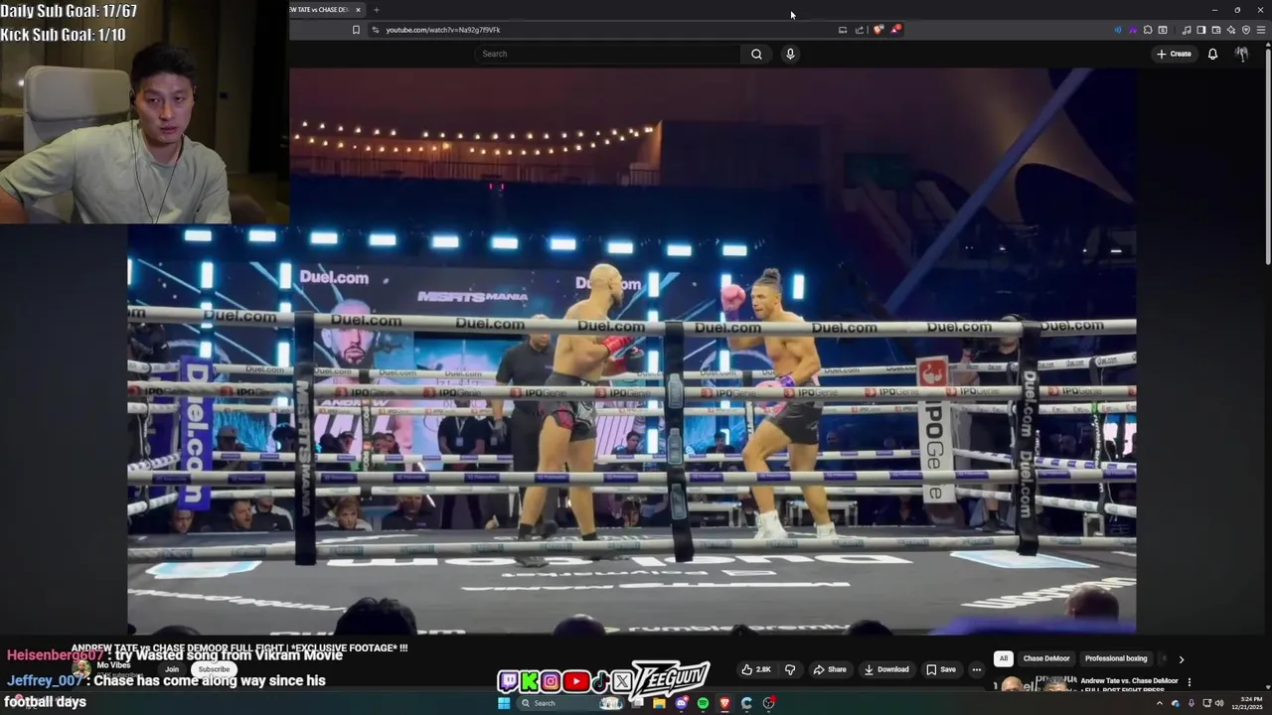
Task: Open YouTube notifications bell
Action: click(1212, 54)
